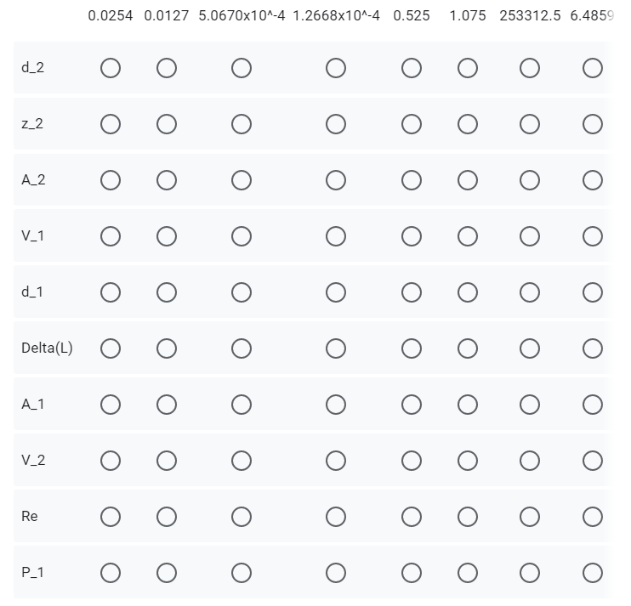631x606 pixels.
Task: Select 0.0254 for row d_2
Action: click(111, 68)
